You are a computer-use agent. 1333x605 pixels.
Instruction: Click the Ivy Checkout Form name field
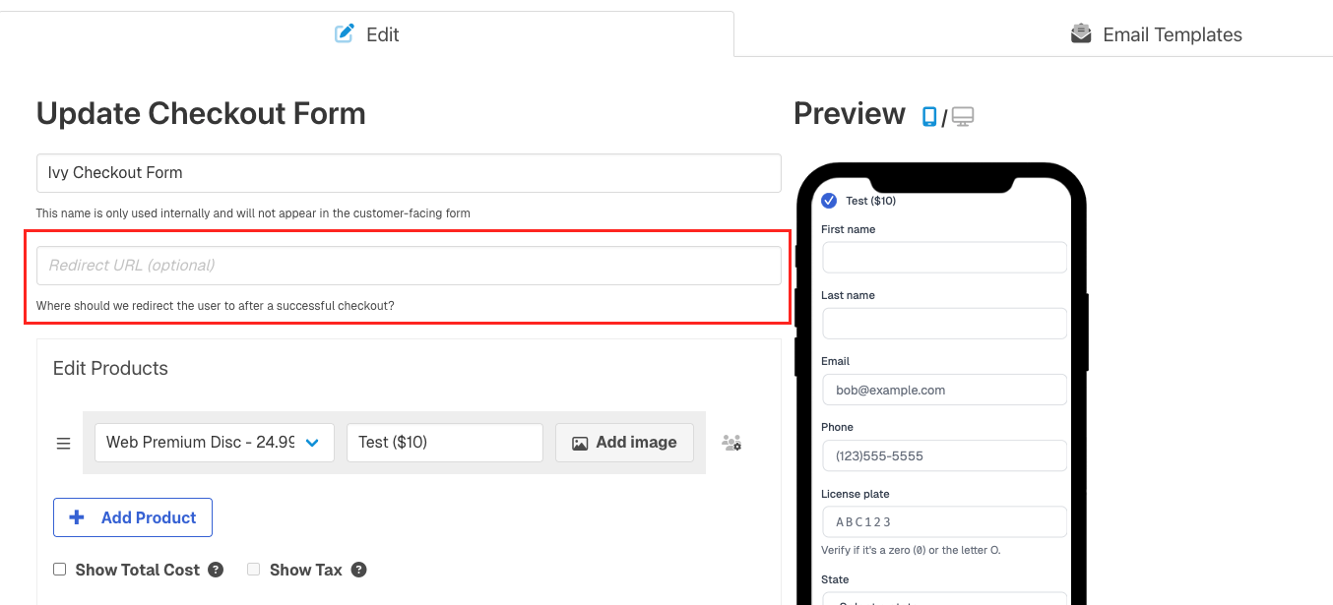tap(408, 172)
